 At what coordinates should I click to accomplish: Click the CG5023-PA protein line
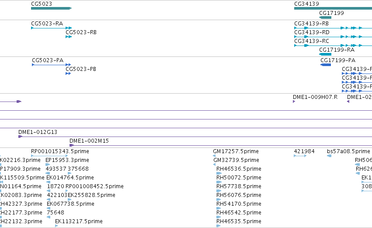click(52, 65)
